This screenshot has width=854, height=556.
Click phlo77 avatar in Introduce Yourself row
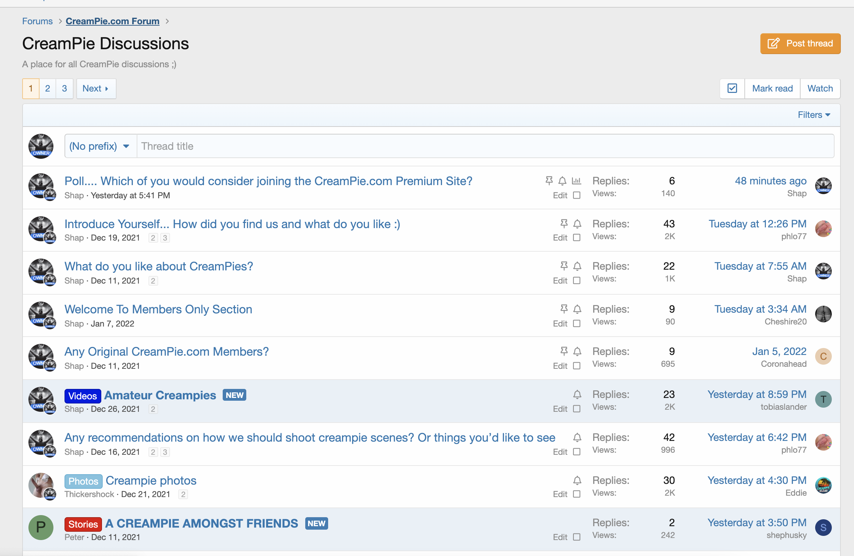(x=823, y=229)
